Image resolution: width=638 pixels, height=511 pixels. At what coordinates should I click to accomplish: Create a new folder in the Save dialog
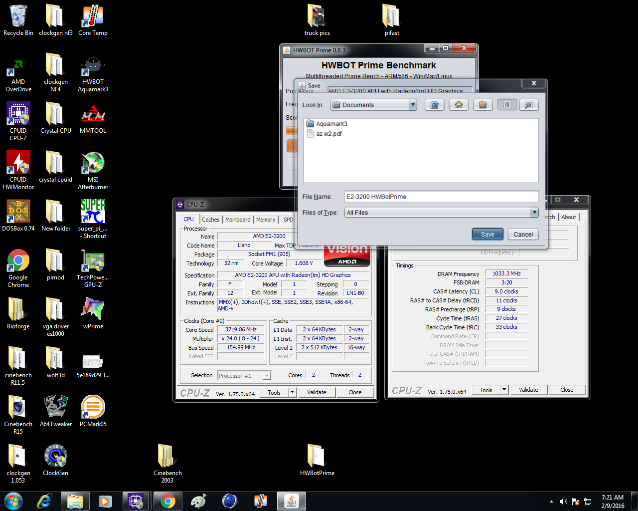pos(482,105)
